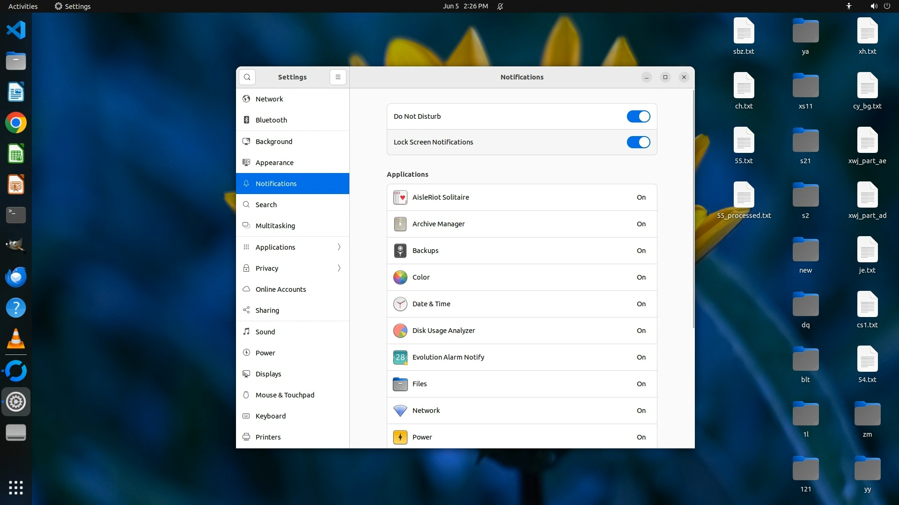Image resolution: width=899 pixels, height=505 pixels.
Task: Expand the Privacy sidebar chevron
Action: (339, 268)
